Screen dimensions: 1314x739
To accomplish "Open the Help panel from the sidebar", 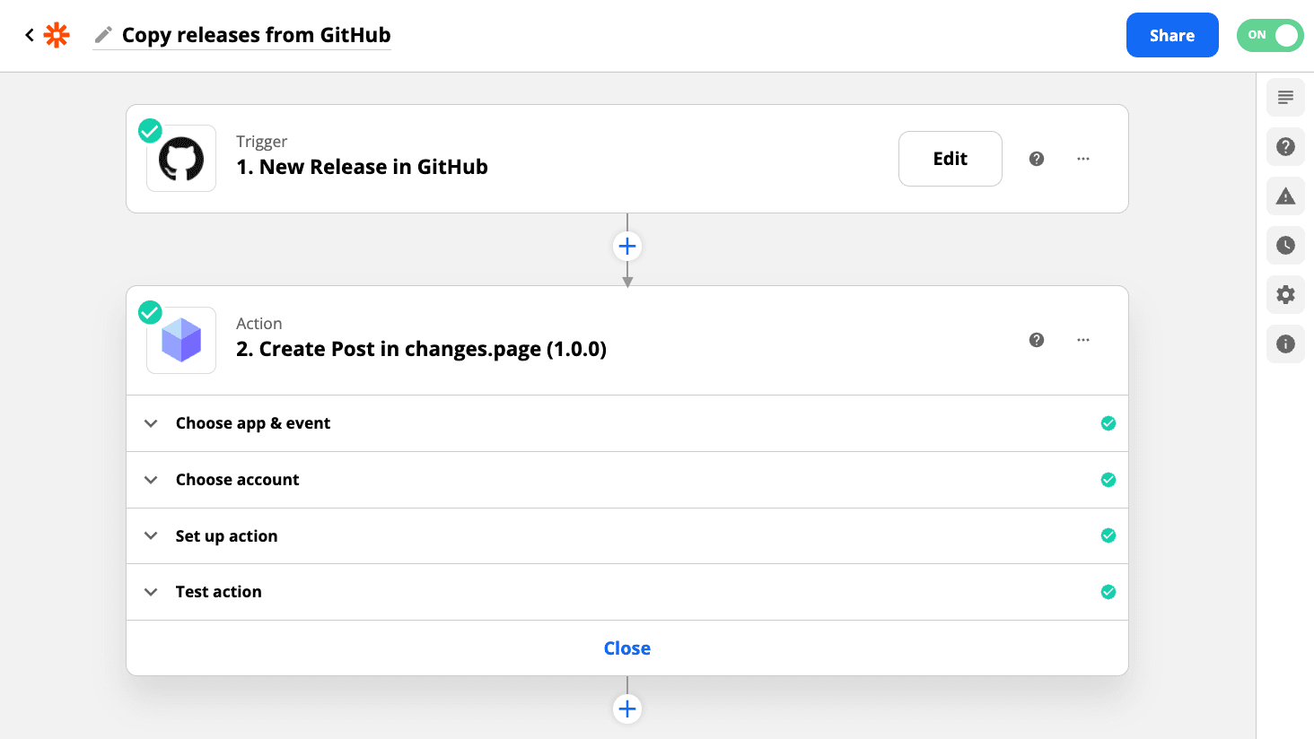I will tap(1284, 146).
